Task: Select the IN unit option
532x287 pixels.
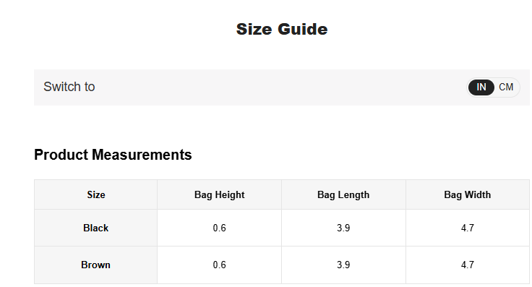Action: 481,87
